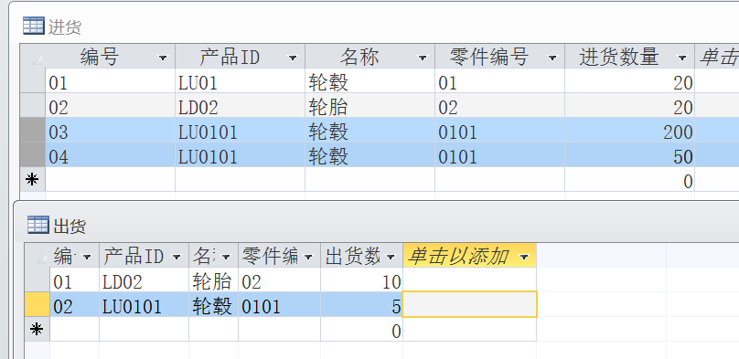Click the active empty cell in 出货 row 02
The image size is (739, 359).
coord(470,304)
